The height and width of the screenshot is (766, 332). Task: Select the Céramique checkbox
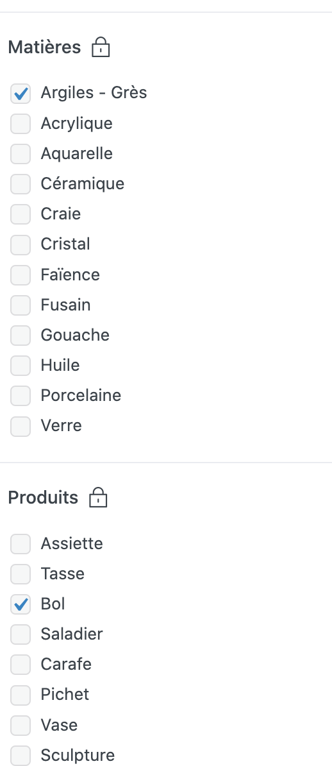21,184
